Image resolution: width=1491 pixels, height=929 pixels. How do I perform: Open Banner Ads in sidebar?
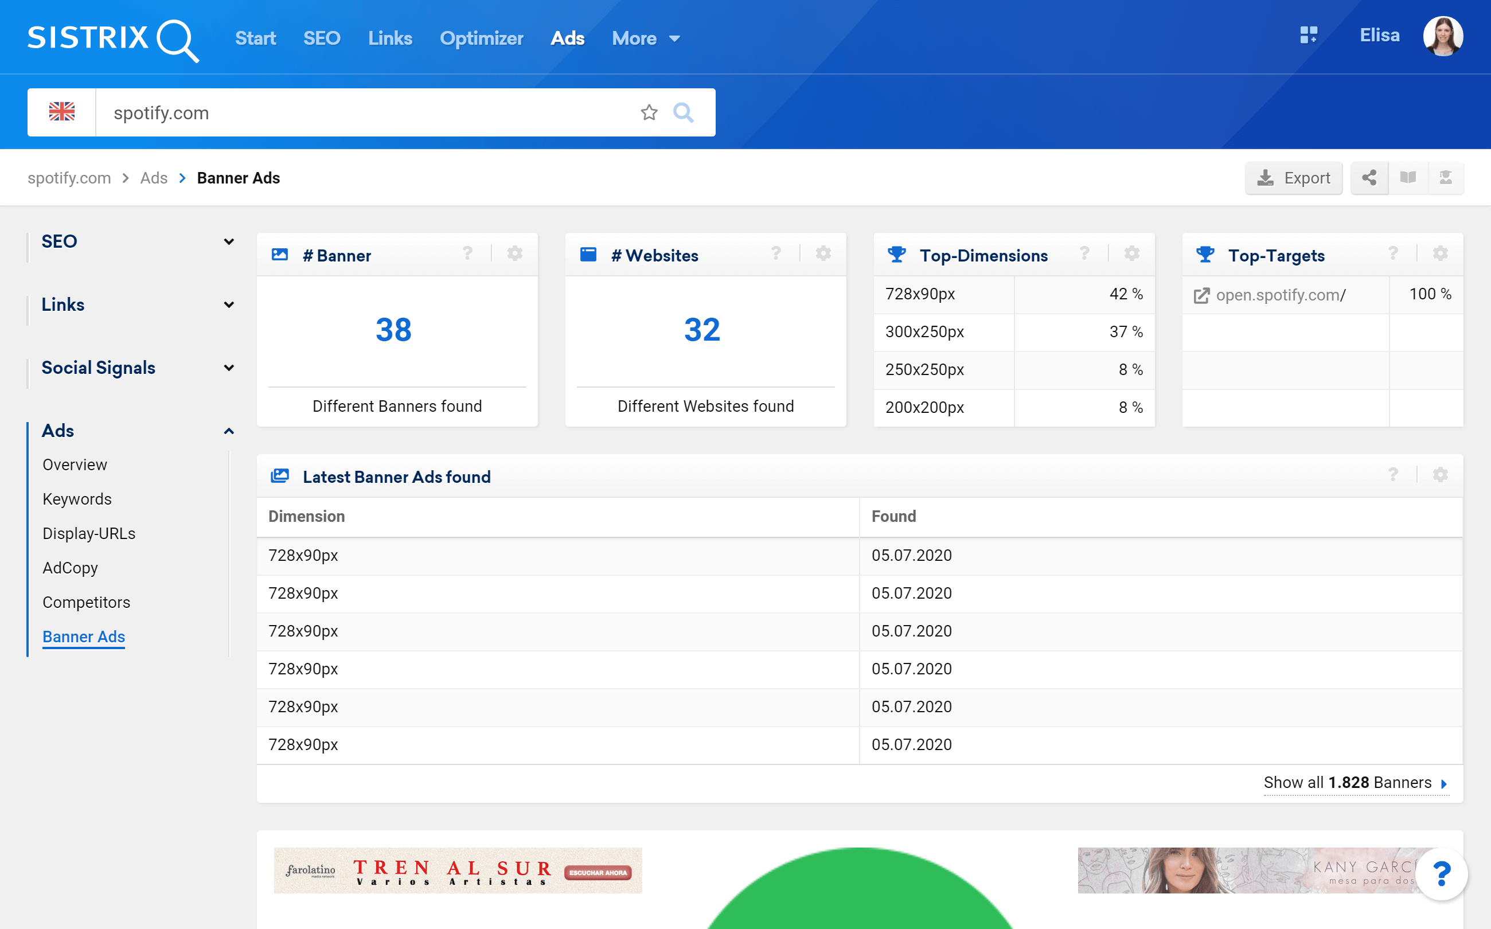[x=84, y=637]
